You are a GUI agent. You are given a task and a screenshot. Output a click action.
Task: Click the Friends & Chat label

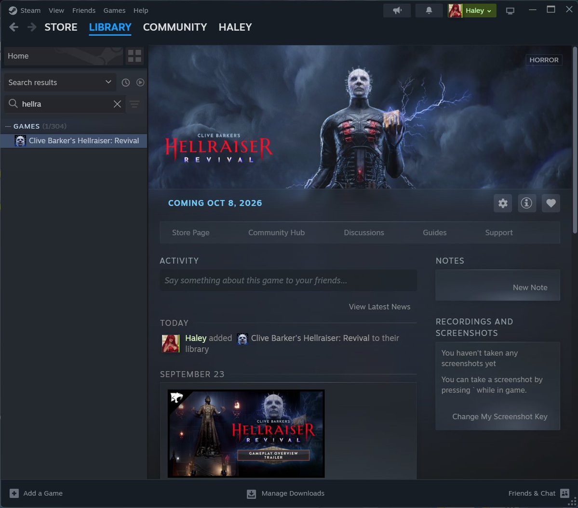click(x=532, y=493)
